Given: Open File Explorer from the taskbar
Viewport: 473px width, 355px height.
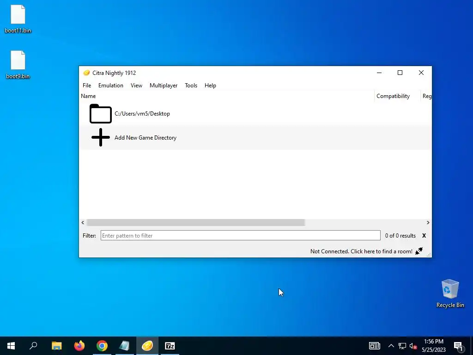Looking at the screenshot, I should click(56, 346).
